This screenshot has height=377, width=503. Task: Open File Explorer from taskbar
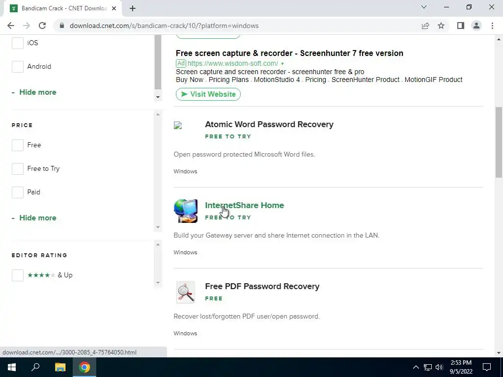60,367
